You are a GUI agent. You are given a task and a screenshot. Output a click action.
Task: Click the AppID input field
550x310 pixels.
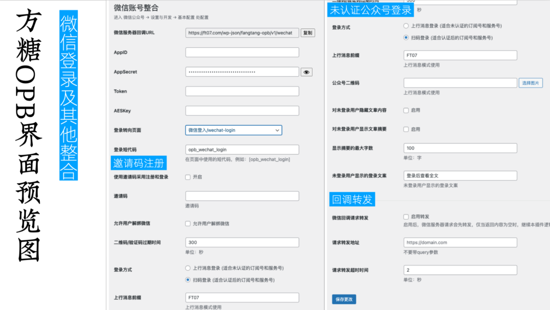242,53
